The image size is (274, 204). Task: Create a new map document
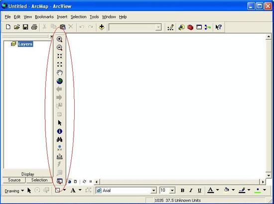click(x=8, y=27)
